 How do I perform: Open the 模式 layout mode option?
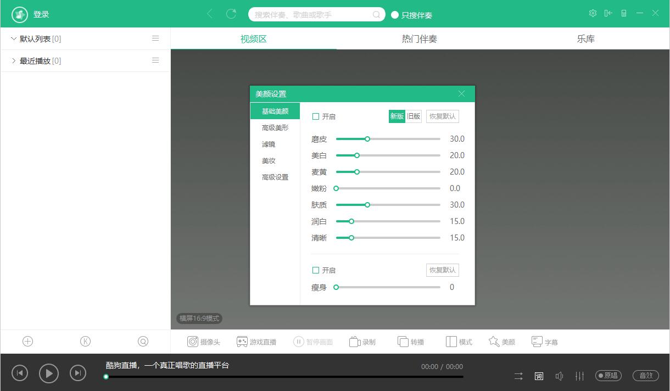(459, 342)
